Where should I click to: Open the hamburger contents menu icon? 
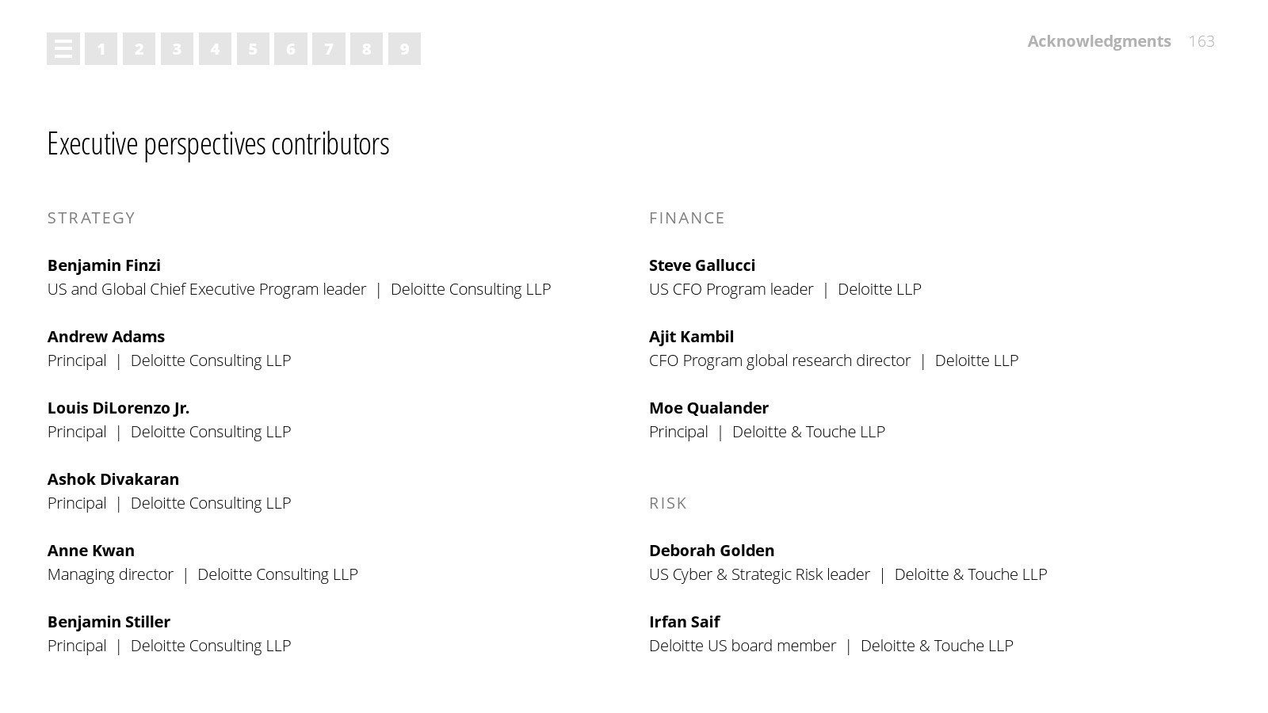[63, 49]
